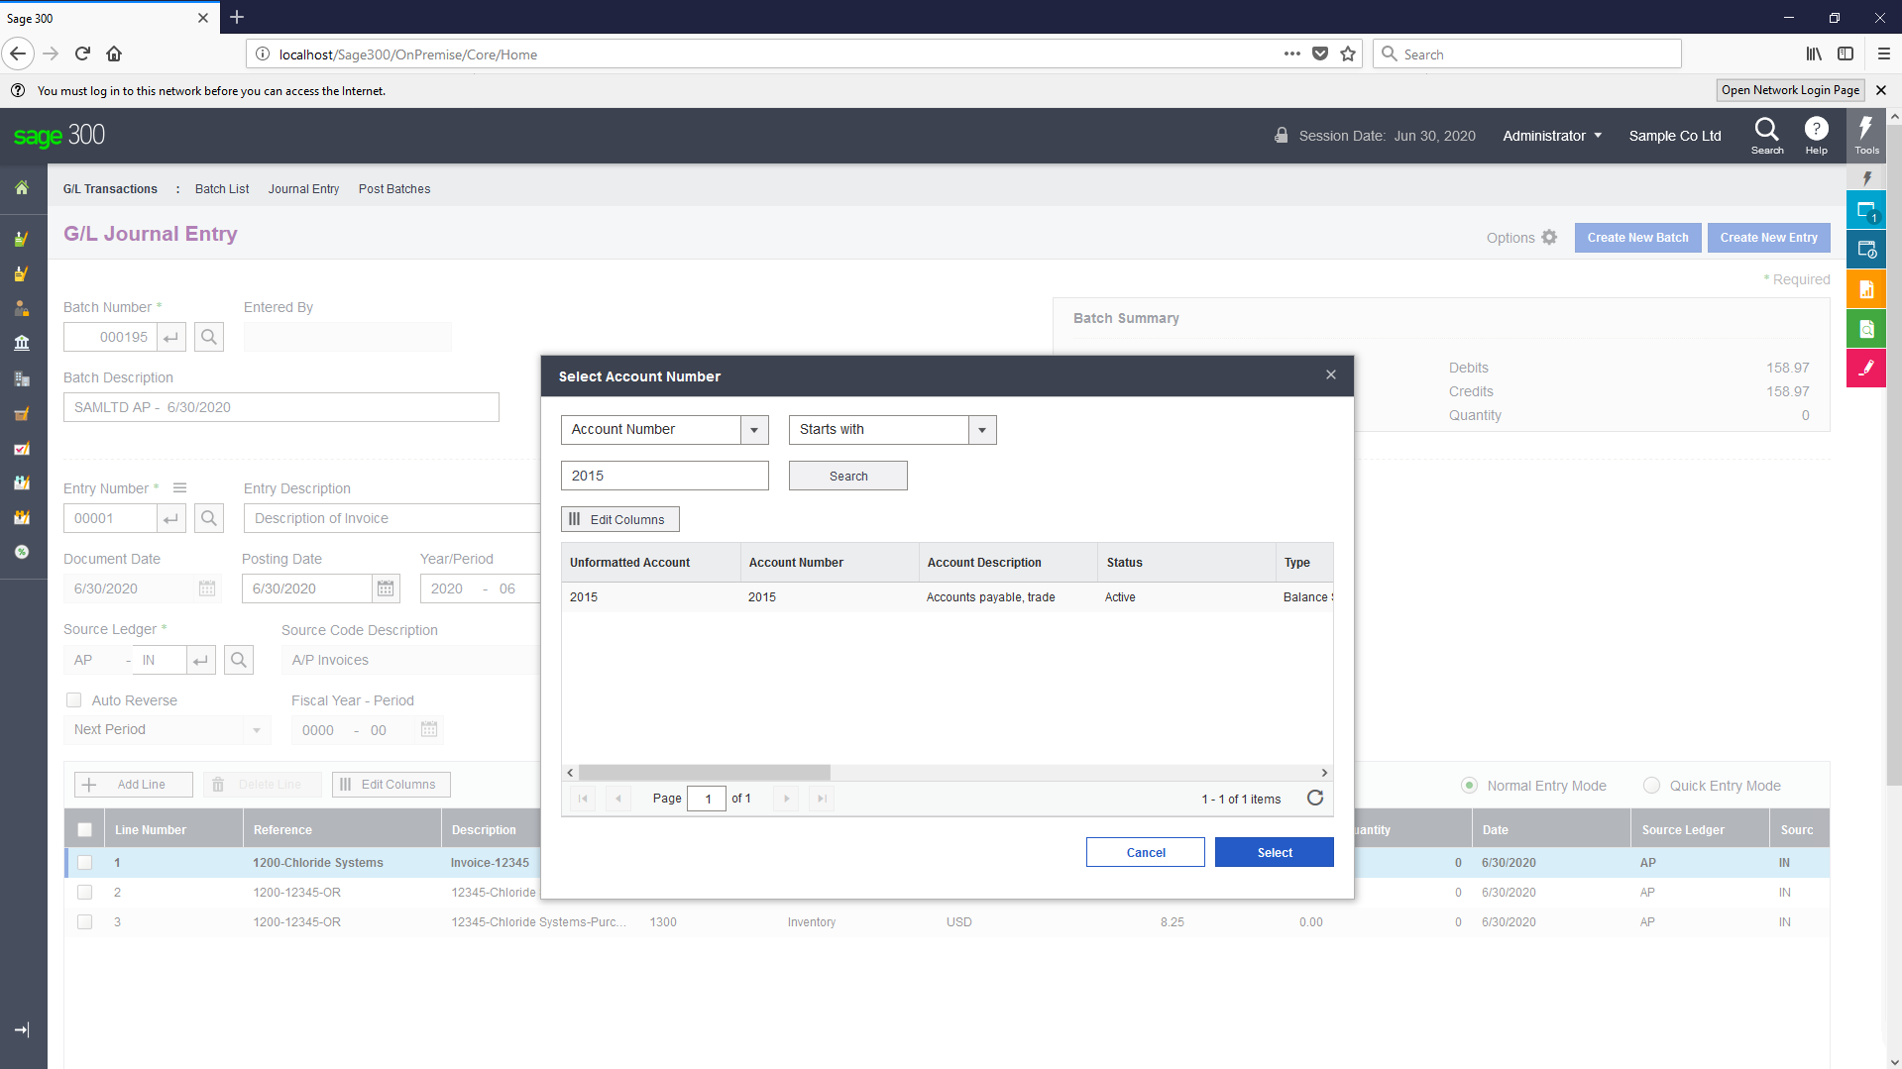Click the Batch Number go arrow
Screen dimensions: 1902x1069
tap(171, 337)
